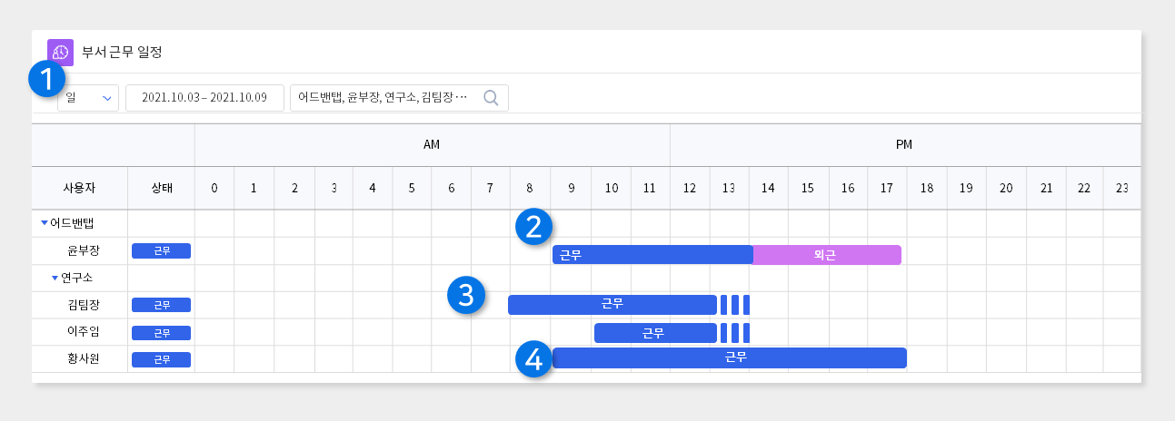1175x421 pixels.
Task: Click the date range 2021.10.03 – 2021.10.09 field
Action: point(204,98)
